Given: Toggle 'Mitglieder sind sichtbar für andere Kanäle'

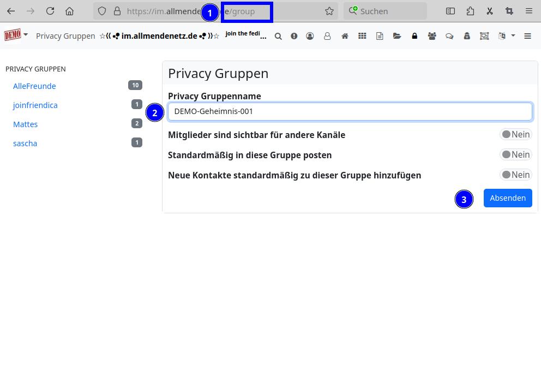Looking at the screenshot, I should point(515,135).
